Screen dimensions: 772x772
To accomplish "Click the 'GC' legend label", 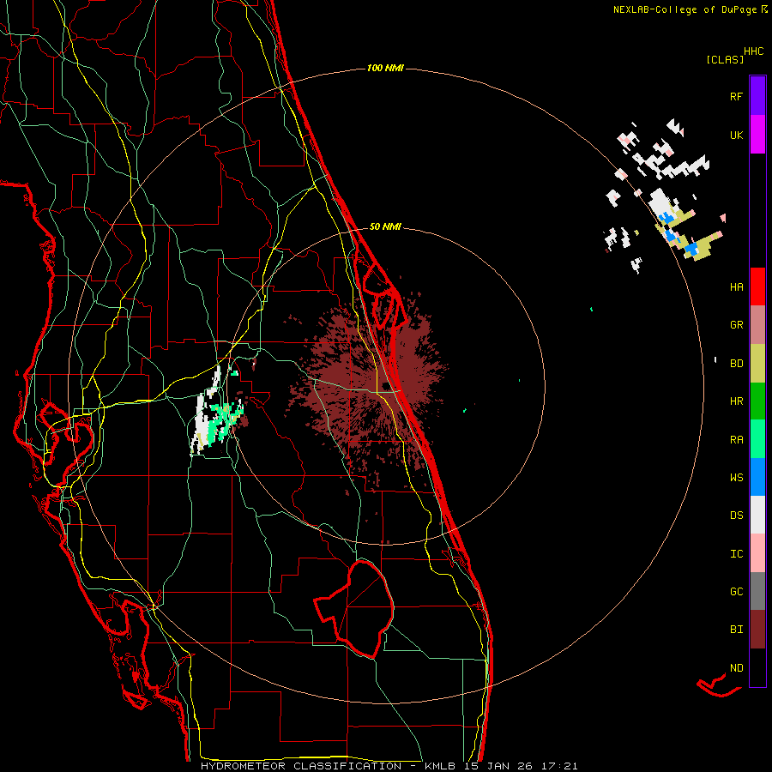I will pyautogui.click(x=736, y=592).
